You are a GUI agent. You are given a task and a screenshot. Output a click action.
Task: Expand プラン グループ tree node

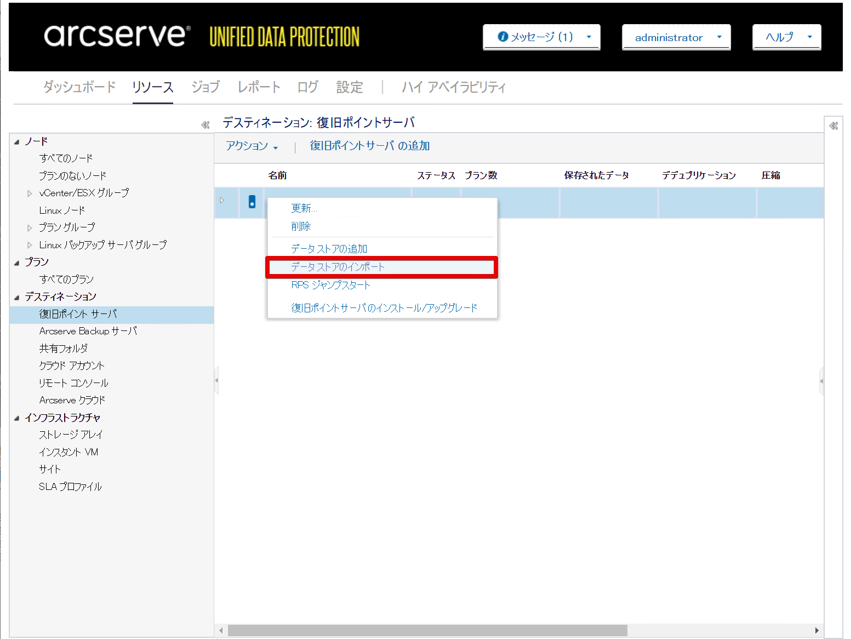pos(30,228)
